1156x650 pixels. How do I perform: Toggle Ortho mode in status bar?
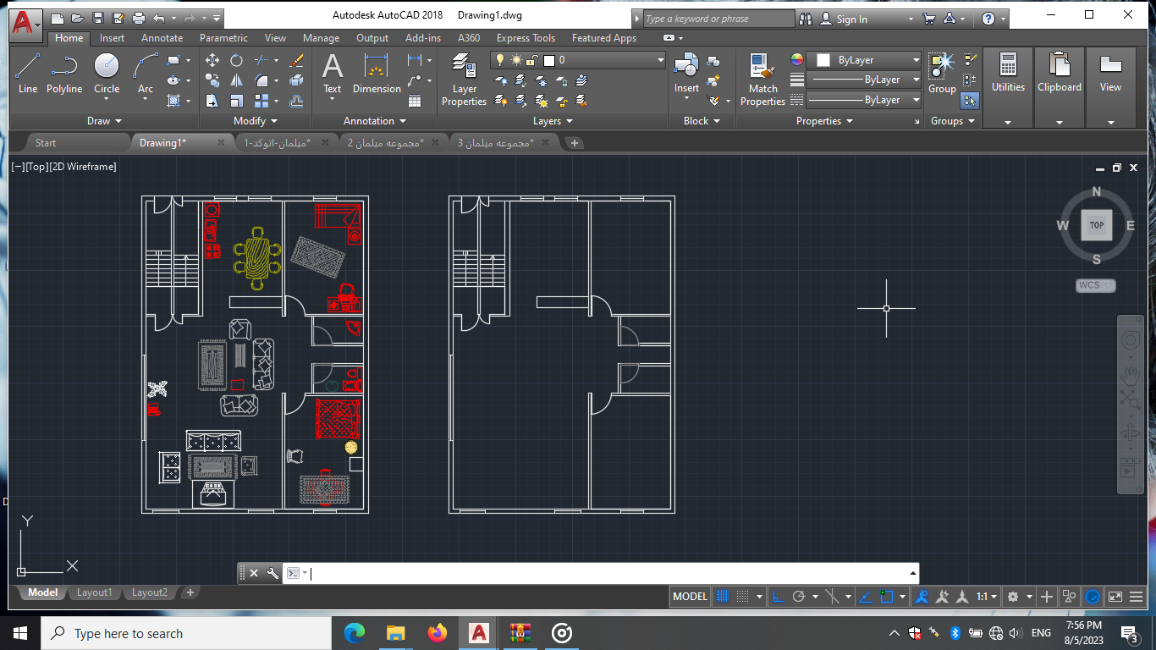point(779,597)
